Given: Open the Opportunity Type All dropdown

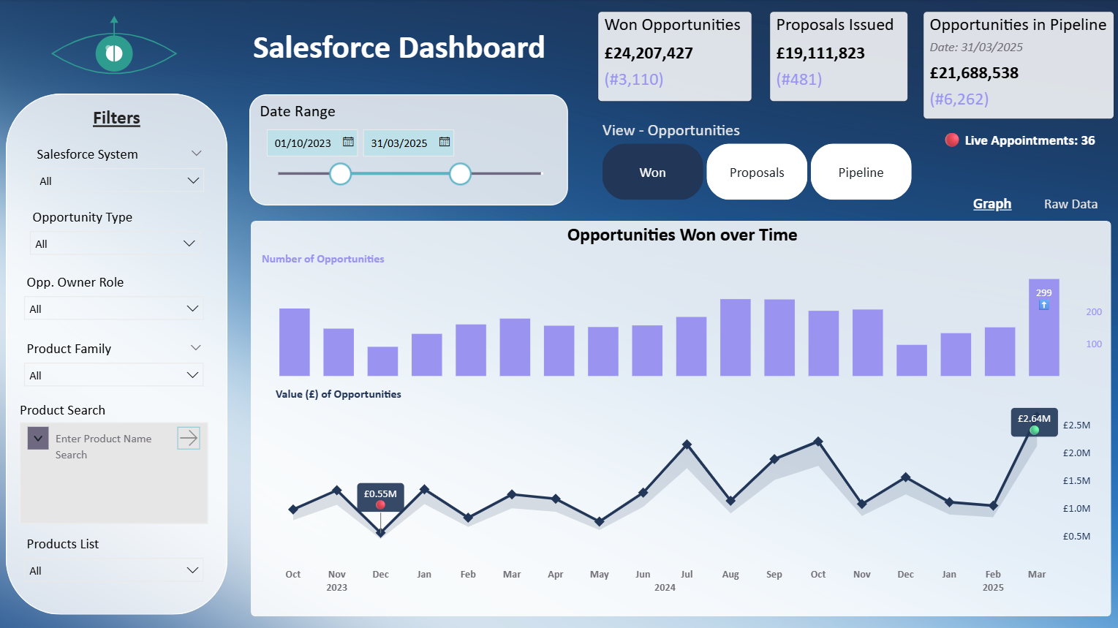Looking at the screenshot, I should [x=116, y=243].
